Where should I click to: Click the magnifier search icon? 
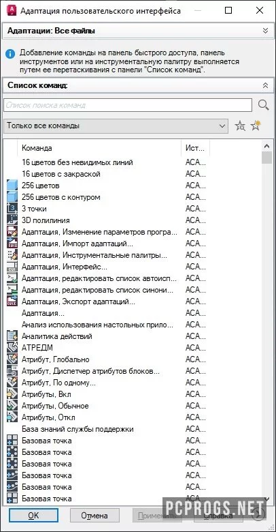pyautogui.click(x=264, y=105)
